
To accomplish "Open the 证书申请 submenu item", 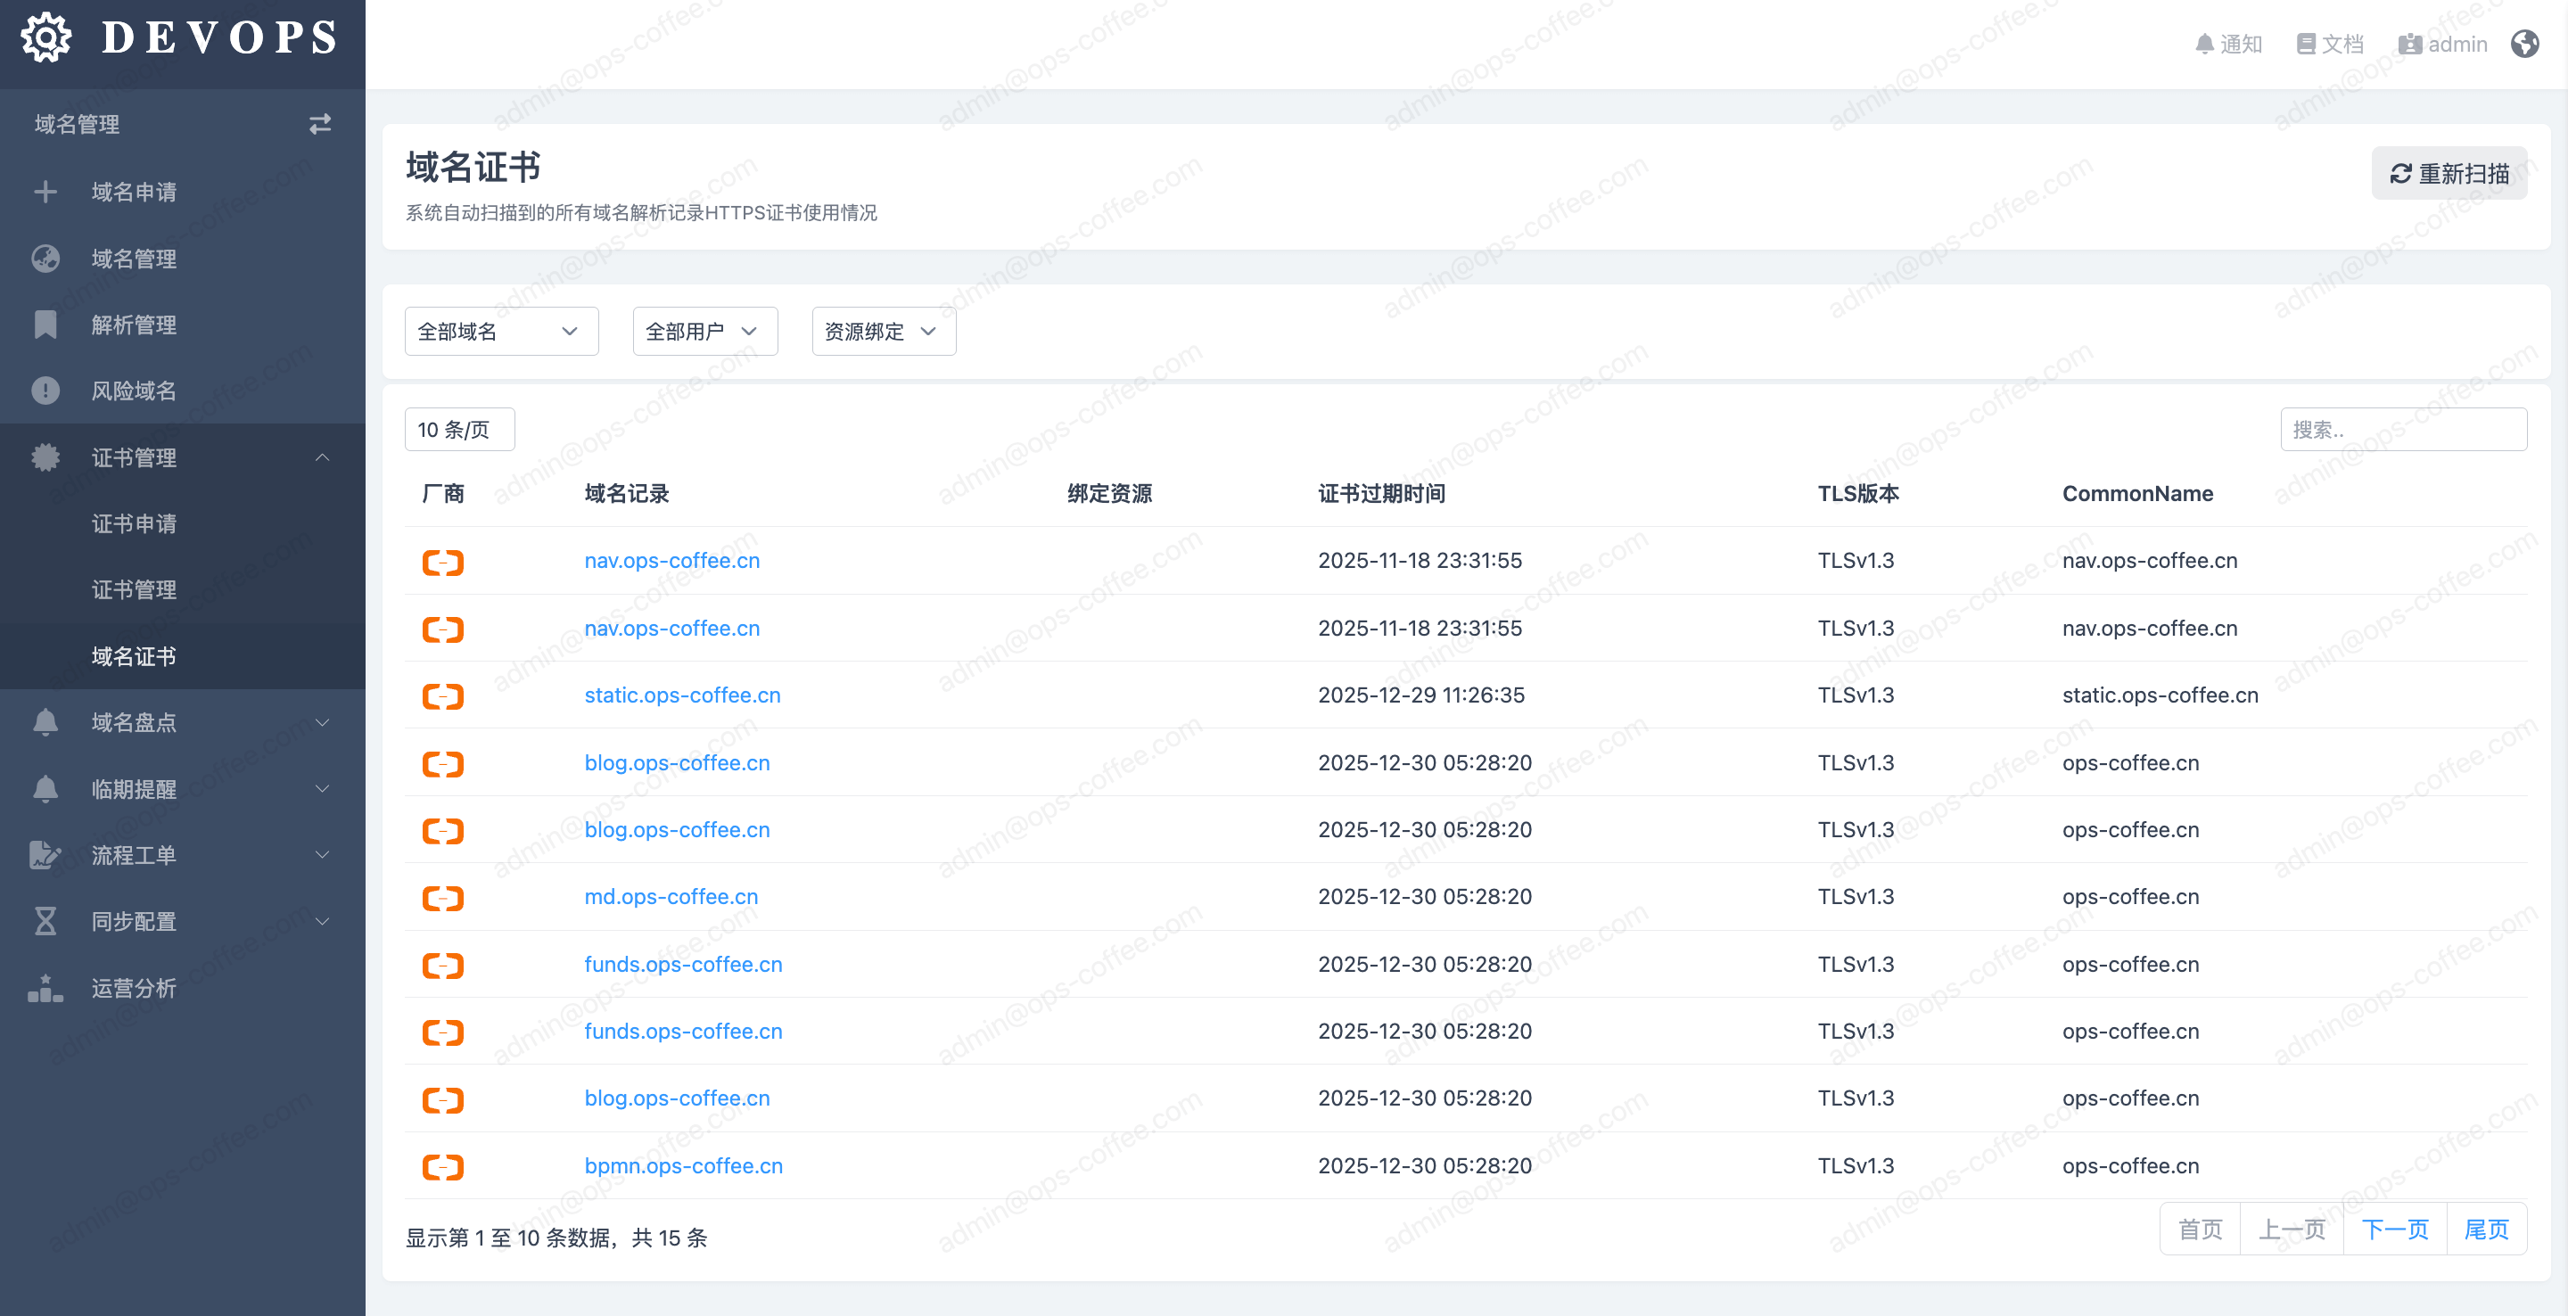I will coord(134,523).
